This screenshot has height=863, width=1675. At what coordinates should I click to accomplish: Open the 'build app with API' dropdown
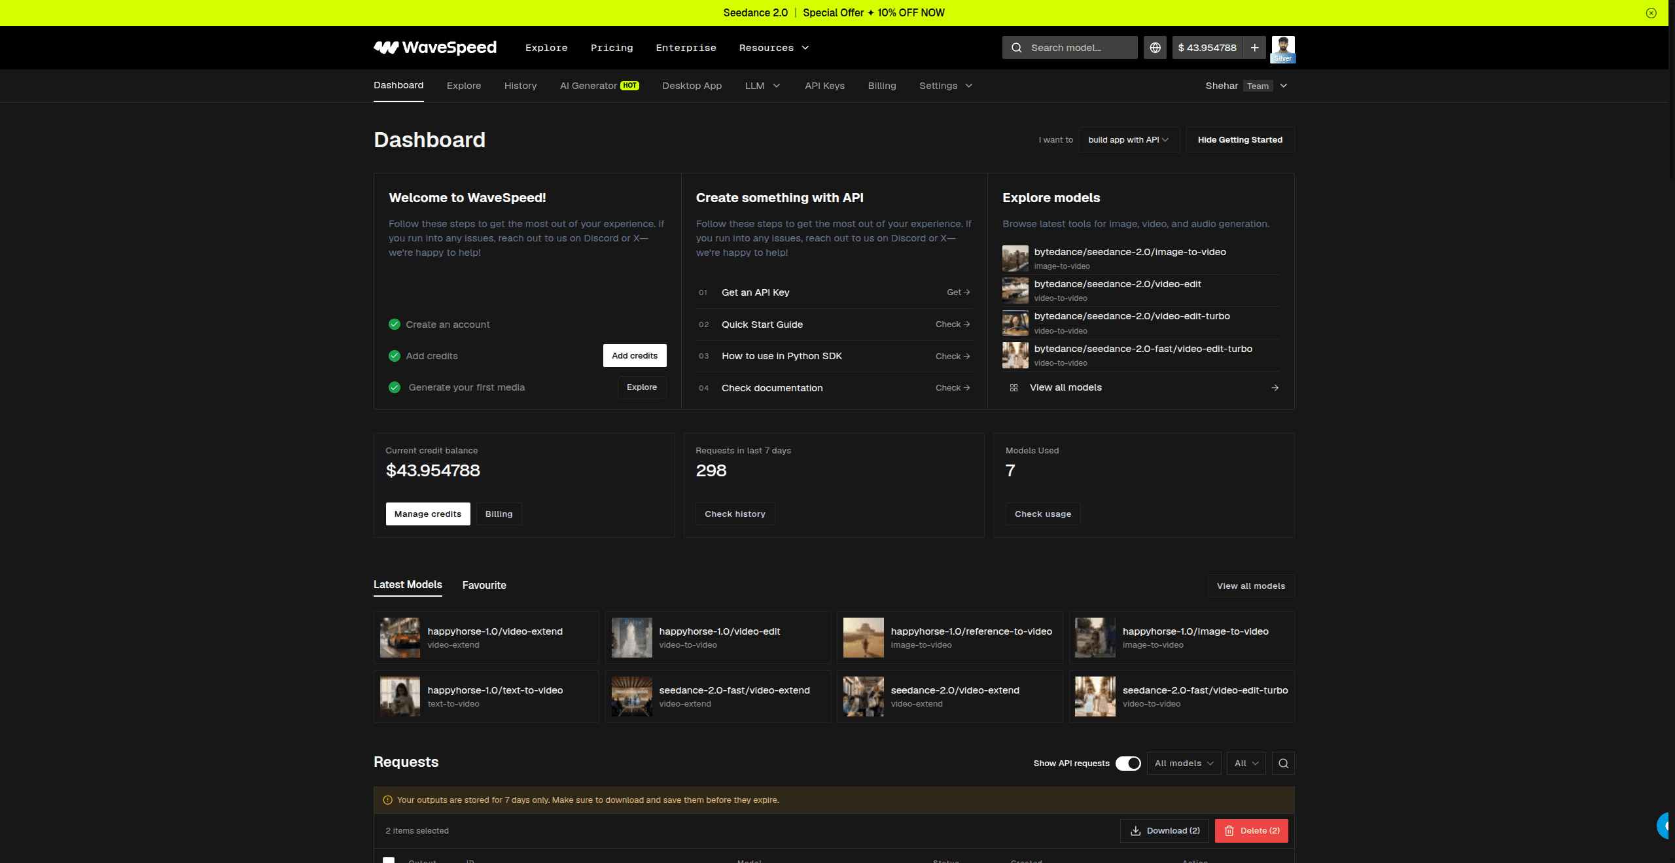point(1129,140)
